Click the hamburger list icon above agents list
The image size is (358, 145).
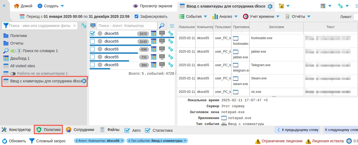[172, 26]
